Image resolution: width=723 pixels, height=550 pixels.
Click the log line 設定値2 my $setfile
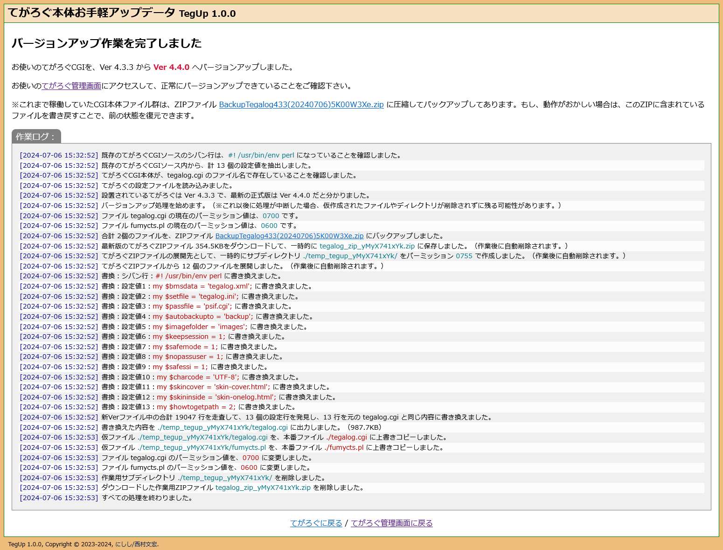click(x=361, y=296)
